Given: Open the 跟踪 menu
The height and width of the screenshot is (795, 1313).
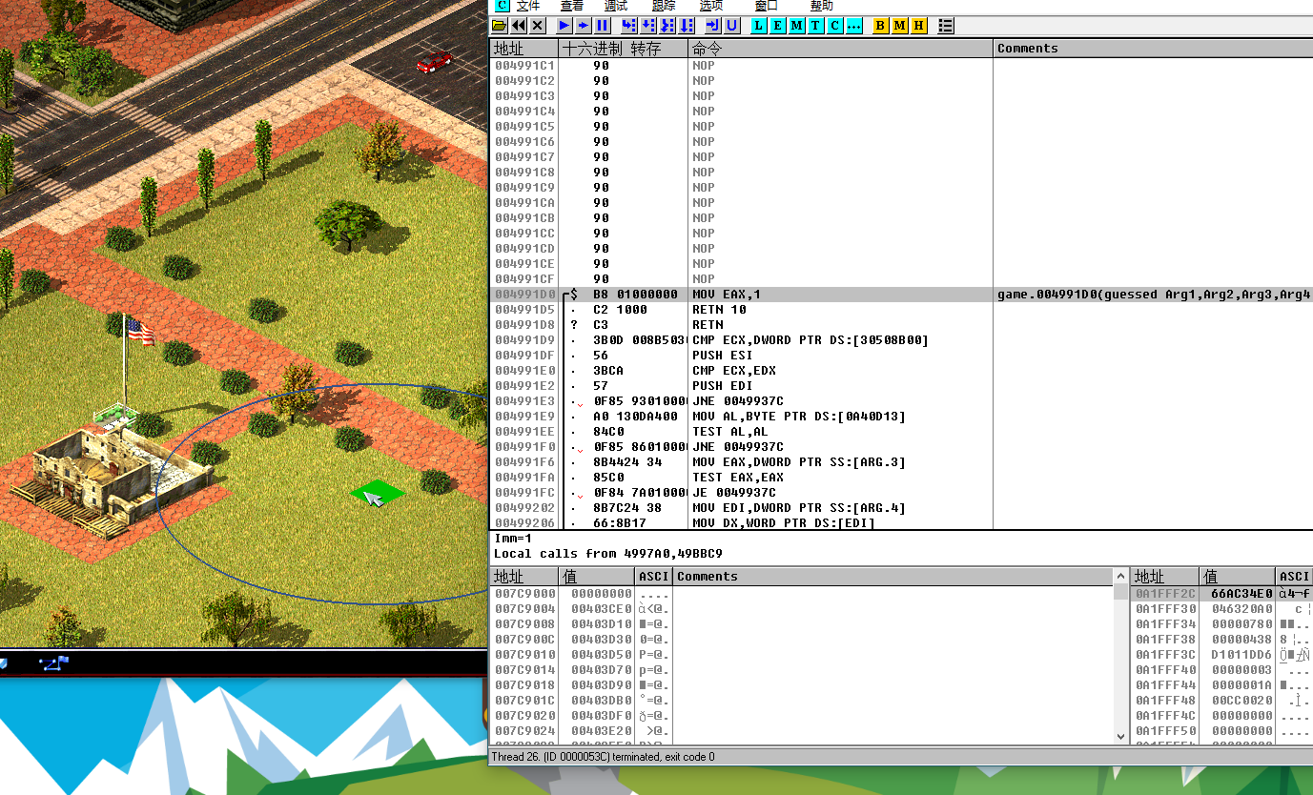Looking at the screenshot, I should tap(664, 6).
